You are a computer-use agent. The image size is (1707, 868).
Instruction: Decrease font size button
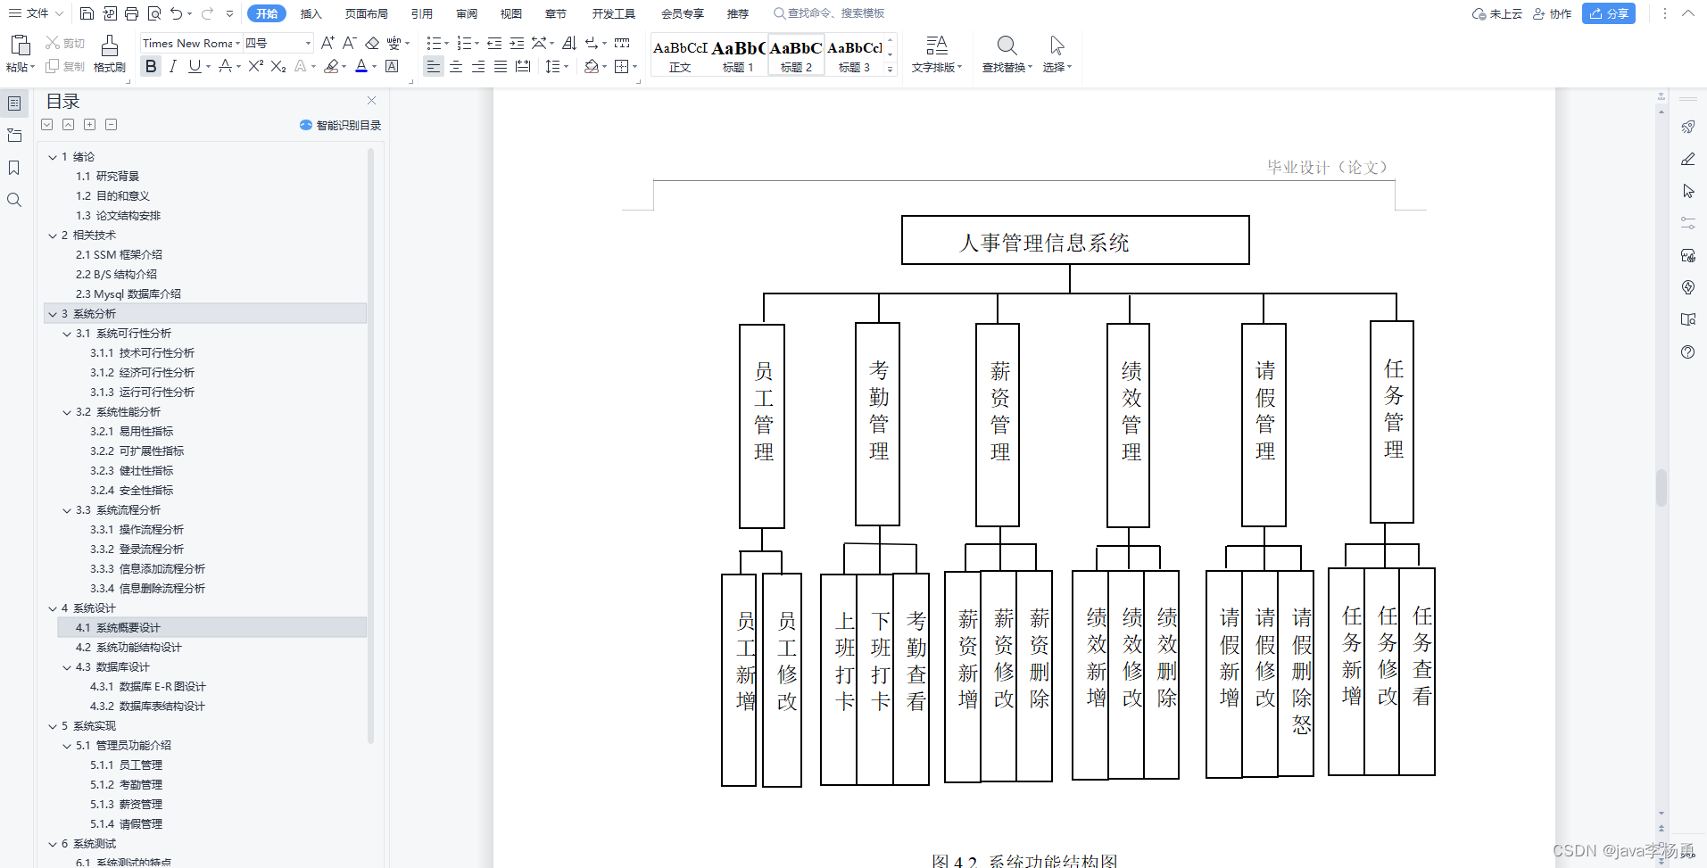tap(350, 43)
